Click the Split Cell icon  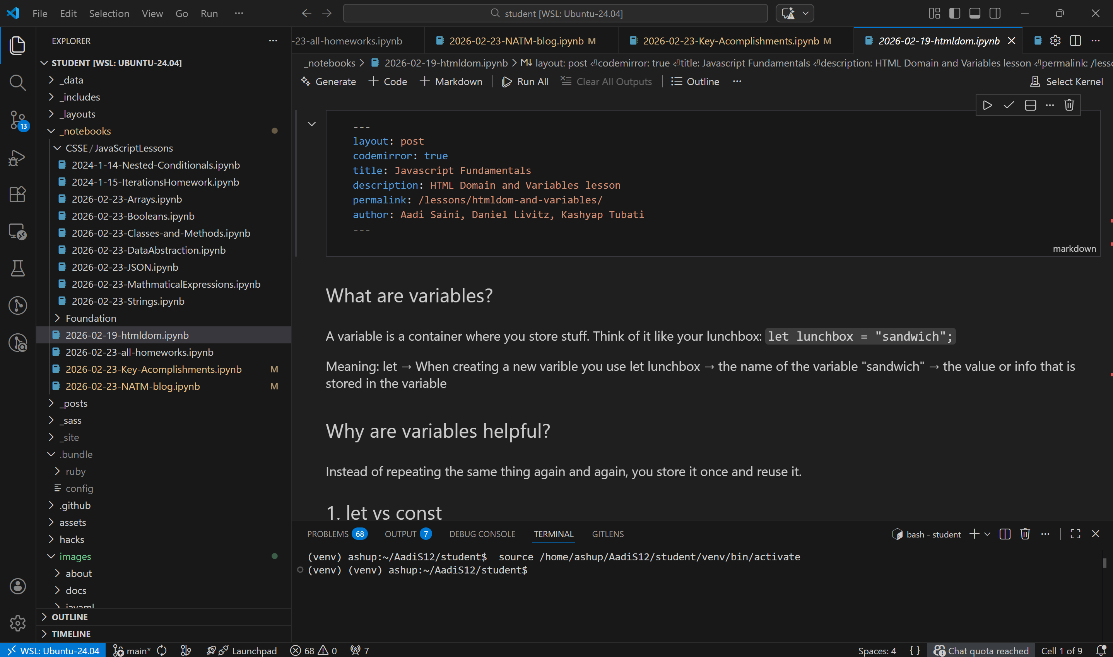tap(1030, 105)
